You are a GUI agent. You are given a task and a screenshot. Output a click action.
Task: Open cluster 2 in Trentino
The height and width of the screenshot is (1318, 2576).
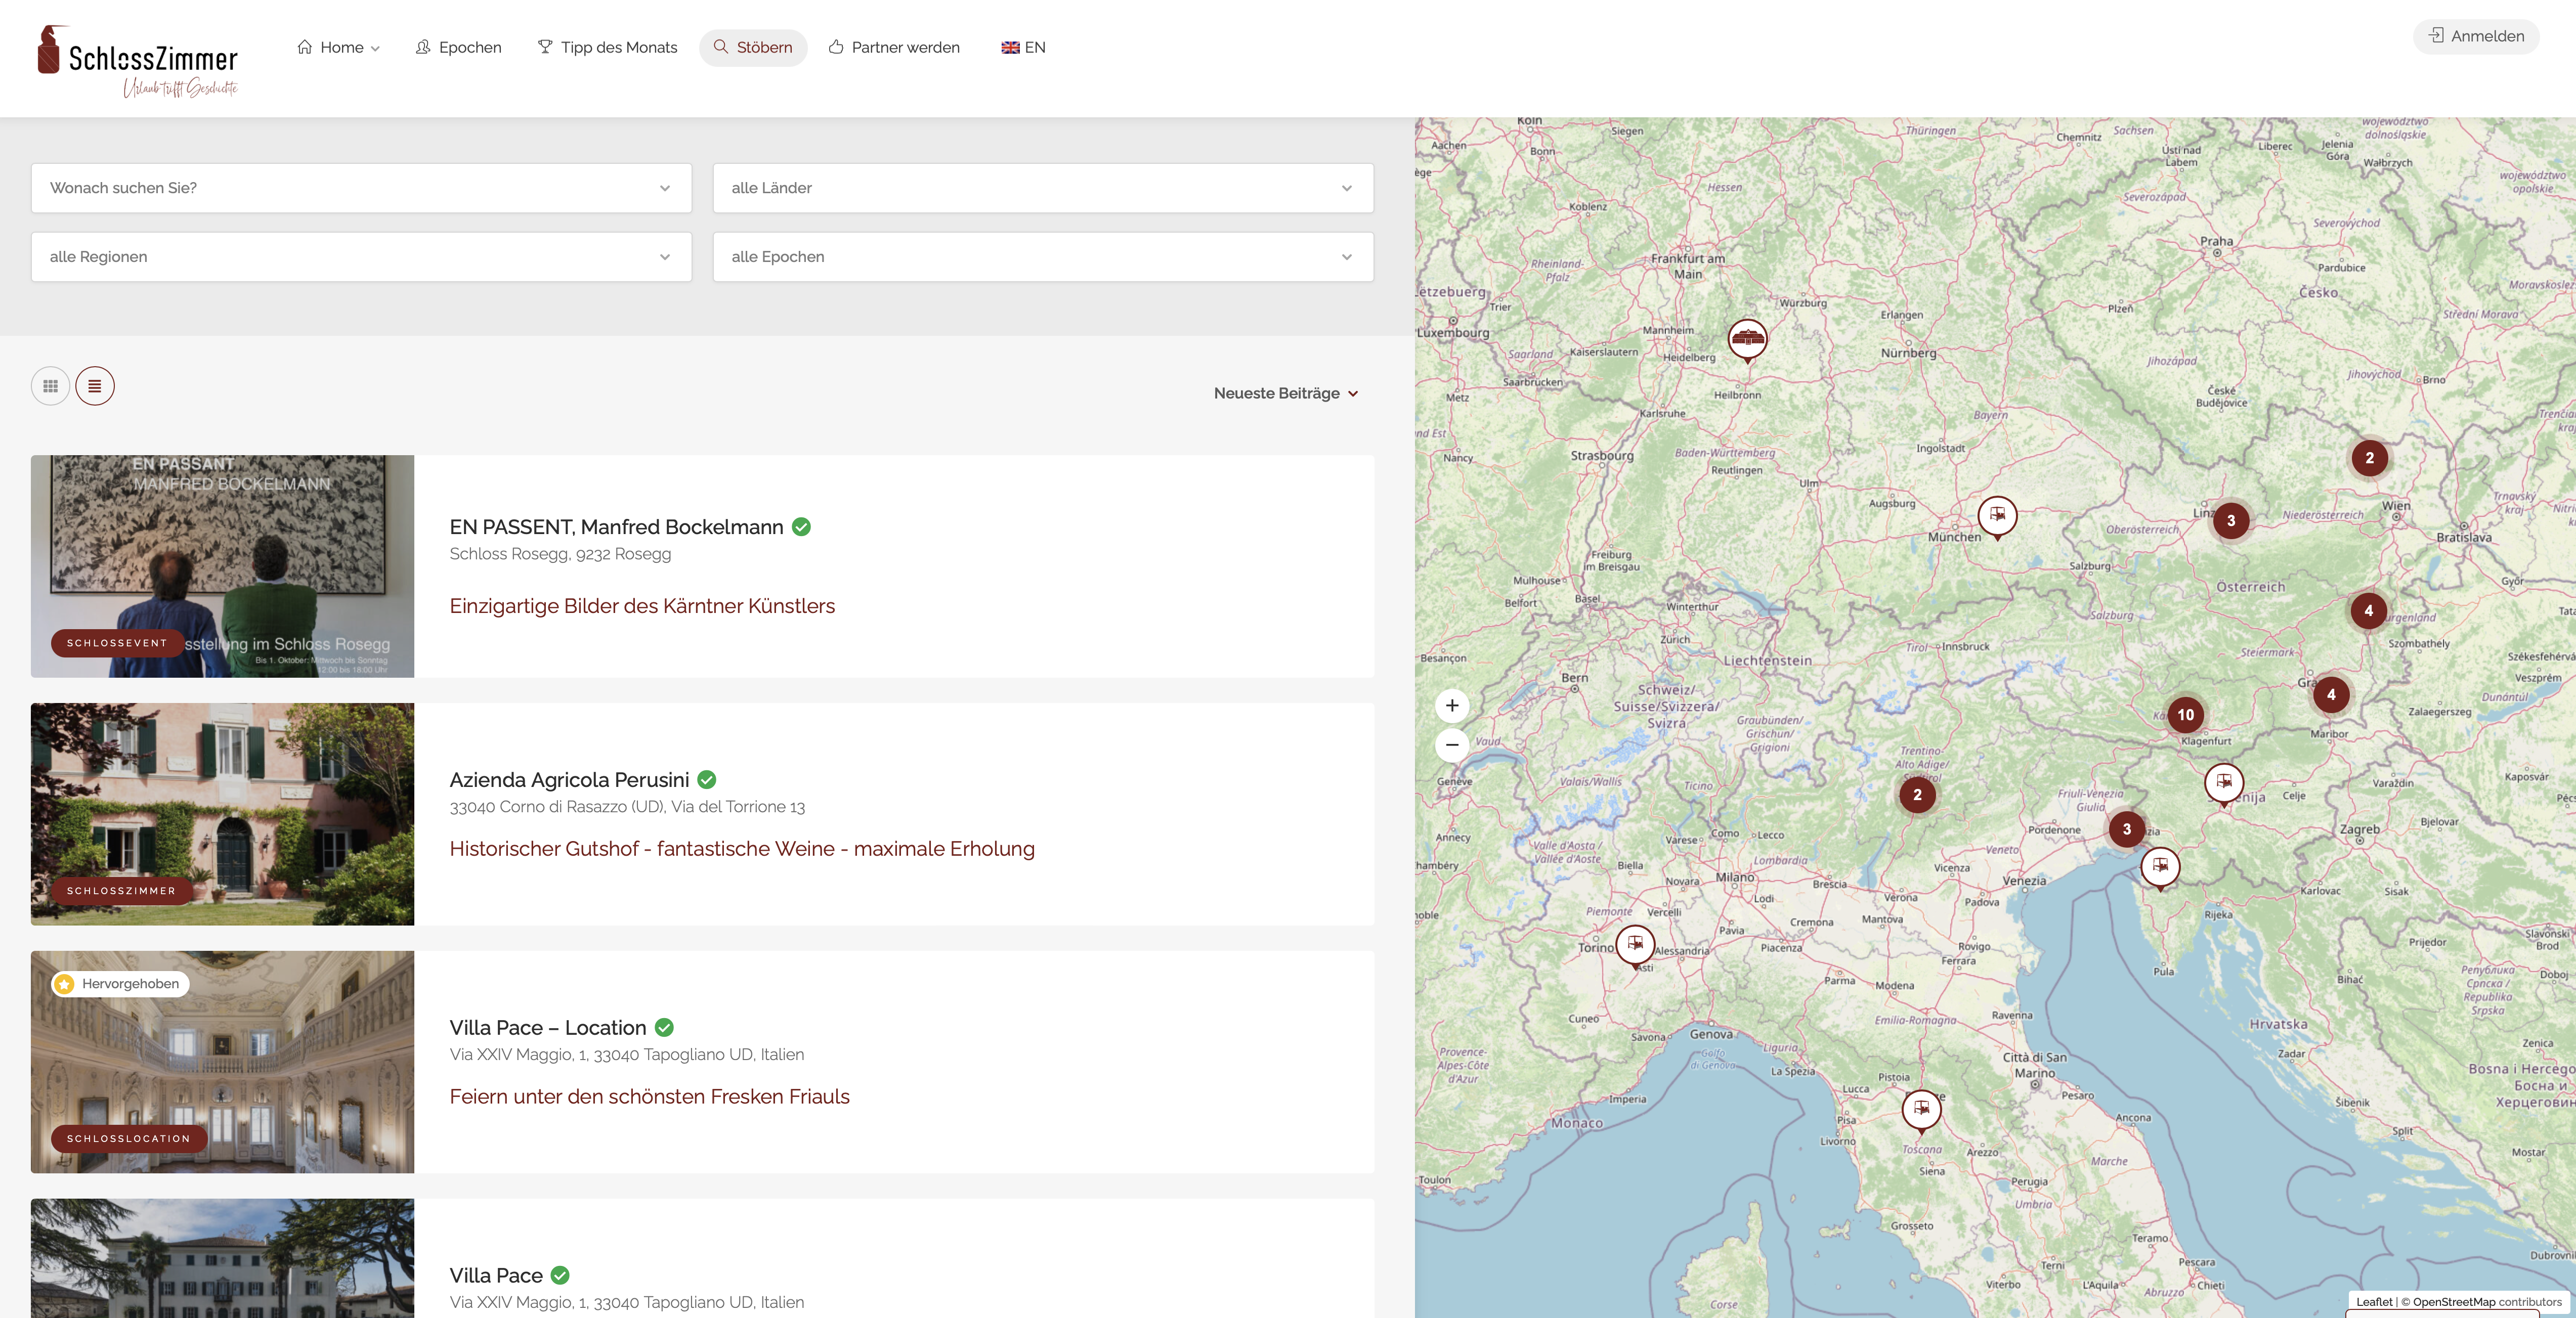tap(1917, 796)
